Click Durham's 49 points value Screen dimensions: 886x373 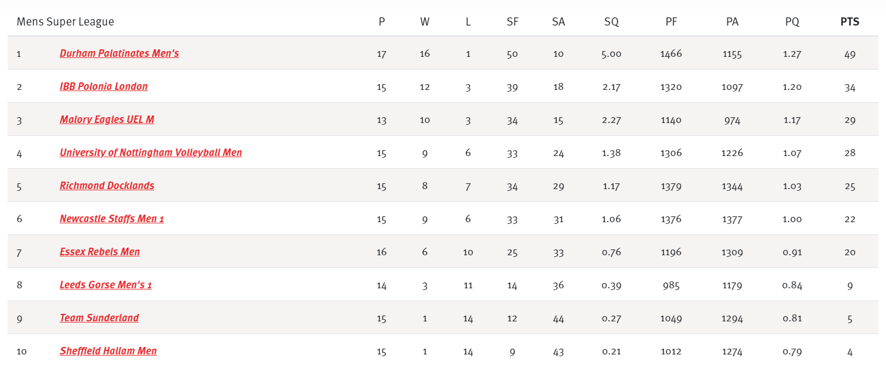pyautogui.click(x=850, y=54)
